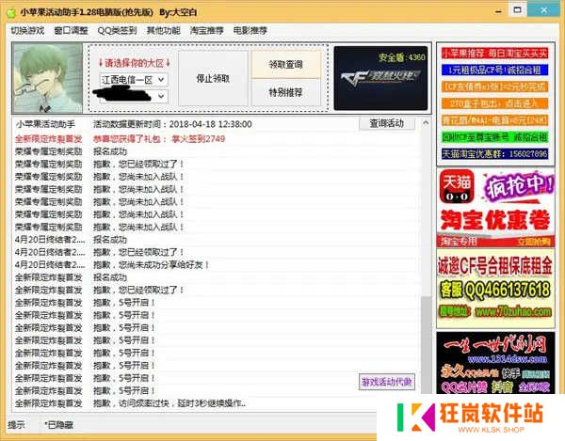
Task: Open QQ类签到 menu
Action: point(117,30)
